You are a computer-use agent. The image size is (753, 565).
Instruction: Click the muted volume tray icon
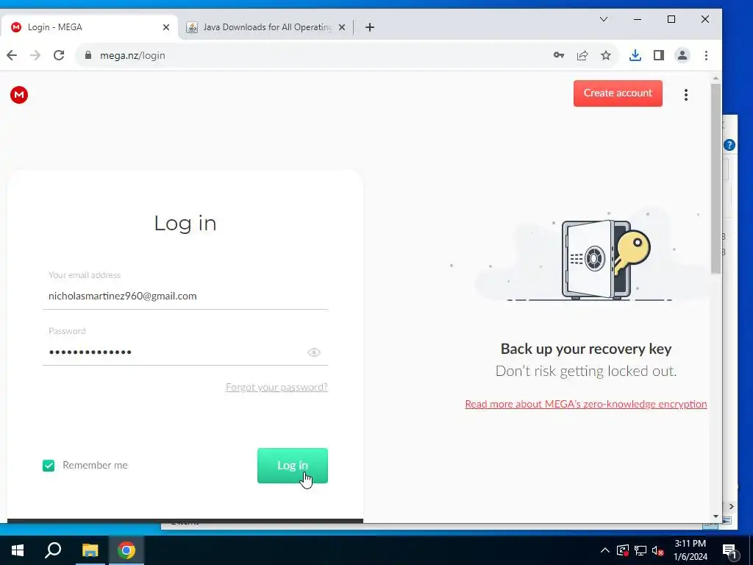[x=658, y=550]
